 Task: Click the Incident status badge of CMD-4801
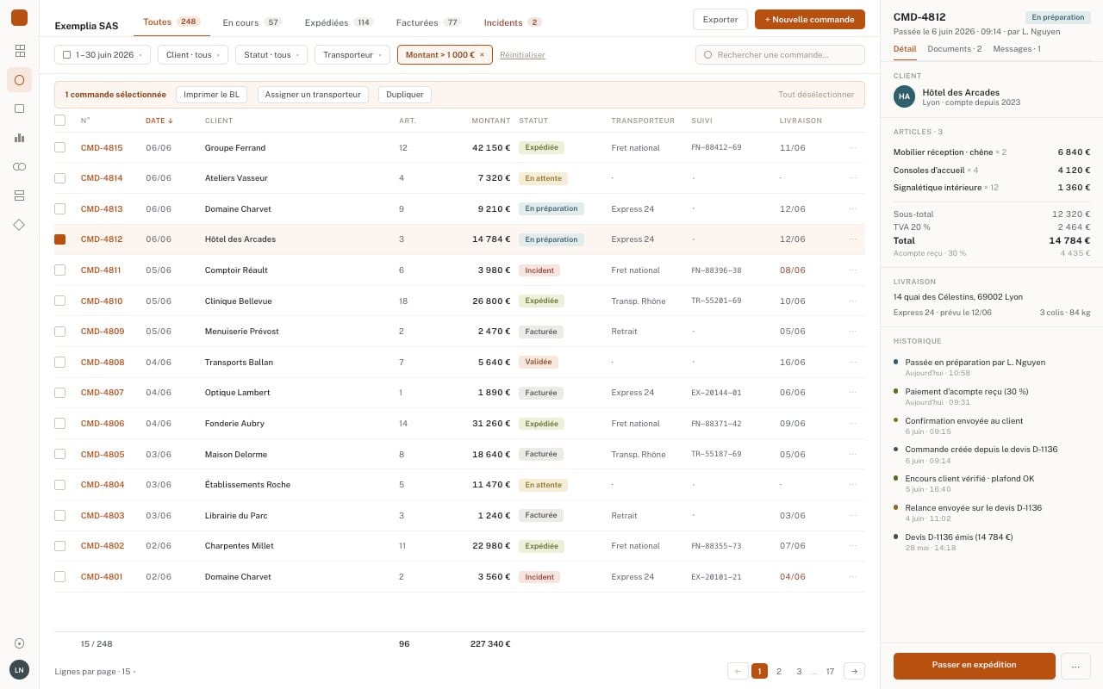coord(539,577)
